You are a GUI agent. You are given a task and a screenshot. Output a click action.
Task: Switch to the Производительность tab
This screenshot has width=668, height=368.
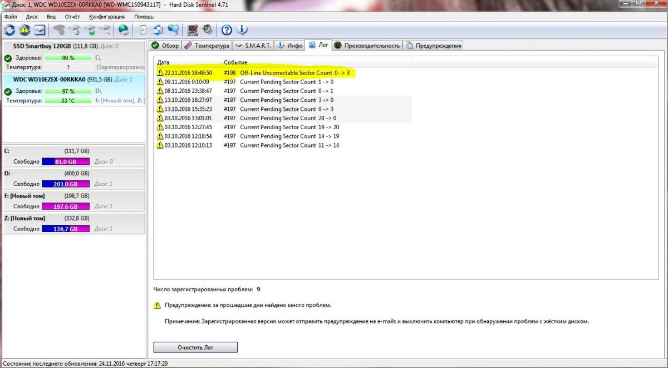(x=367, y=46)
